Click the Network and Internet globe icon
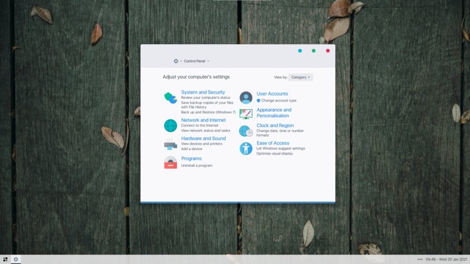Image resolution: width=470 pixels, height=264 pixels. pyautogui.click(x=170, y=126)
